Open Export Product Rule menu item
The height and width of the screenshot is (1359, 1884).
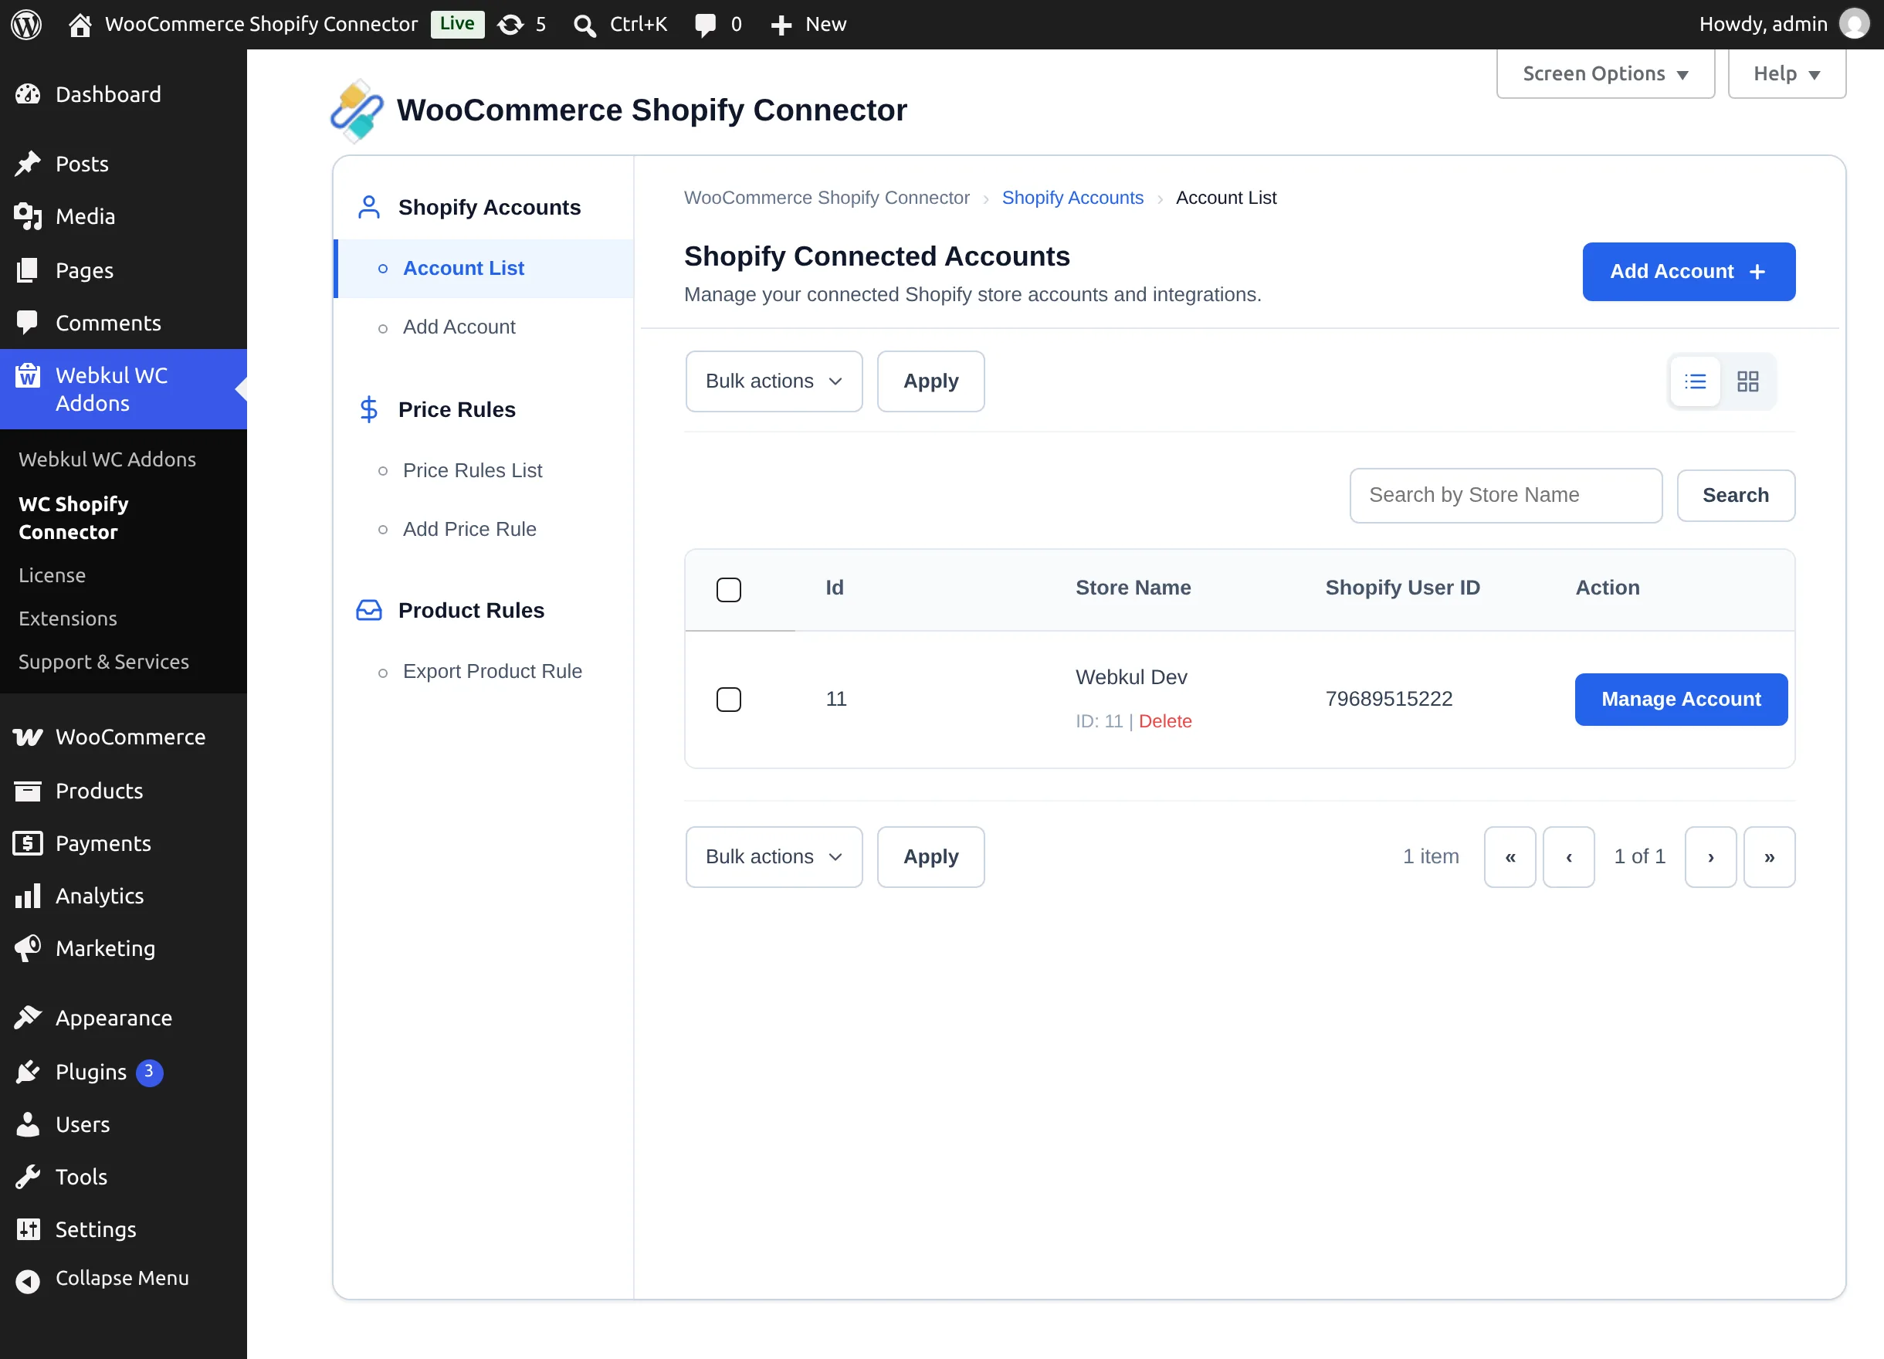(492, 671)
